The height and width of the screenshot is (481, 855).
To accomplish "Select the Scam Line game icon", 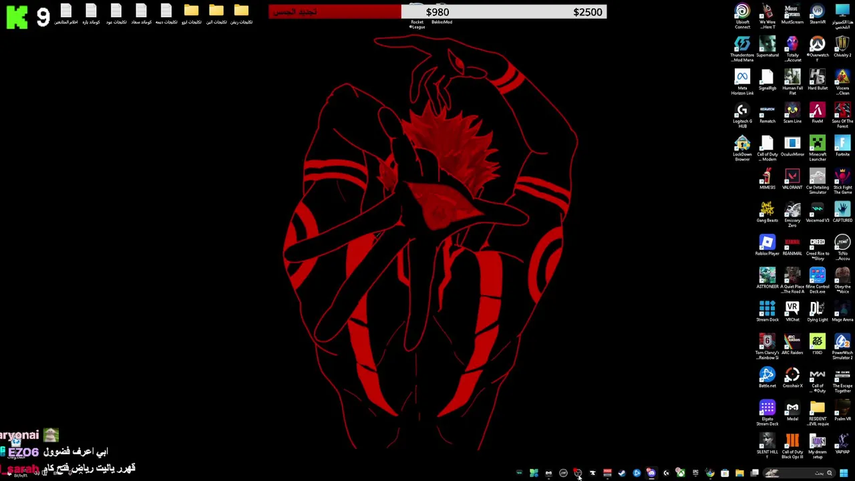I will [x=792, y=114].
